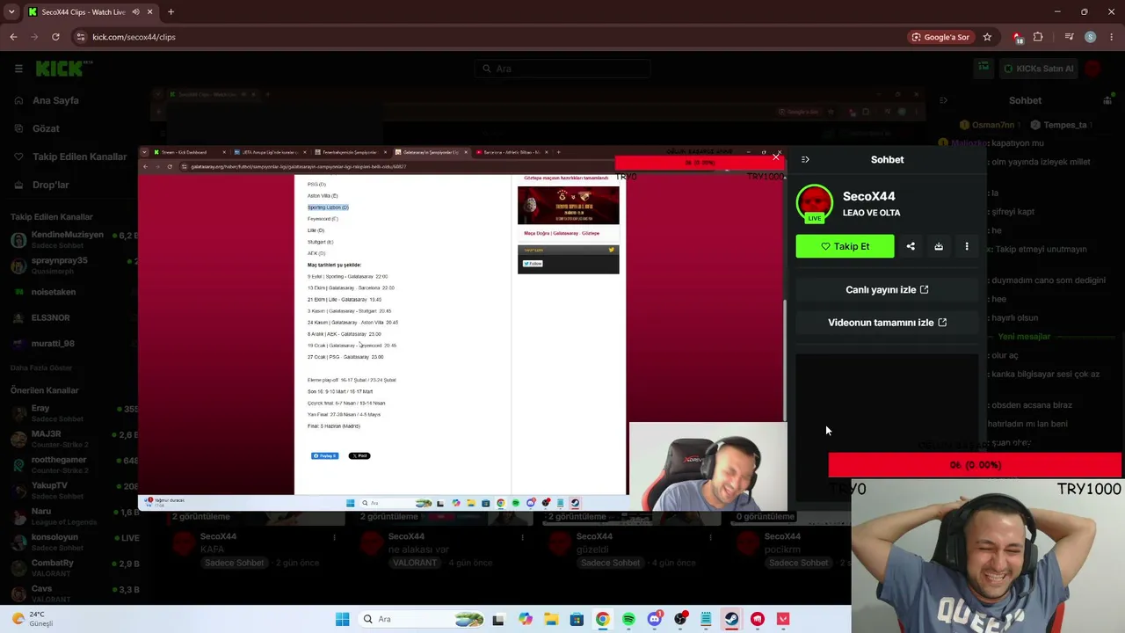Viewport: 1125px width, 633px height.
Task: Expand Daha Fazla Göster in sidebar
Action: click(x=41, y=367)
